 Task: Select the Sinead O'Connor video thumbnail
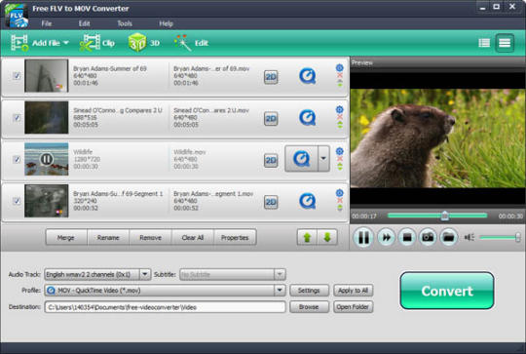[x=47, y=118]
